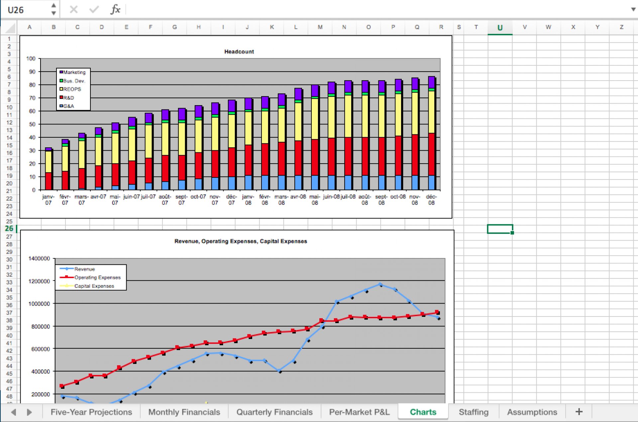Viewport: 638px width, 422px height.
Task: Select row 25 header
Action: point(9,221)
